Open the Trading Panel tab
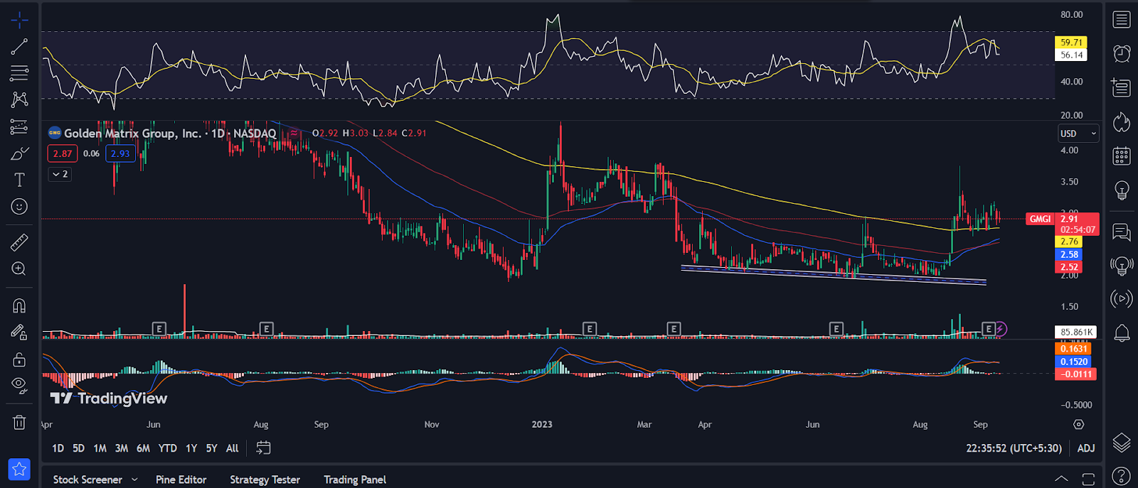The height and width of the screenshot is (488, 1138). [355, 479]
